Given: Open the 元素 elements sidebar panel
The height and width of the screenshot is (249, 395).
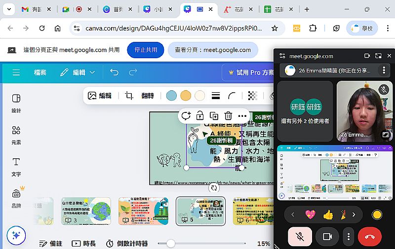Looking at the screenshot, I should pos(16,135).
